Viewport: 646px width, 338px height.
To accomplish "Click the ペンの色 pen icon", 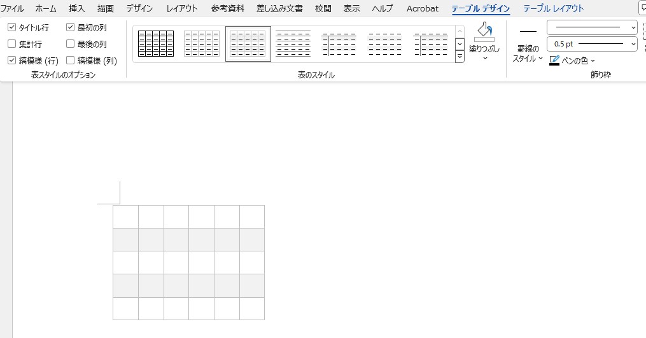I will (x=554, y=60).
